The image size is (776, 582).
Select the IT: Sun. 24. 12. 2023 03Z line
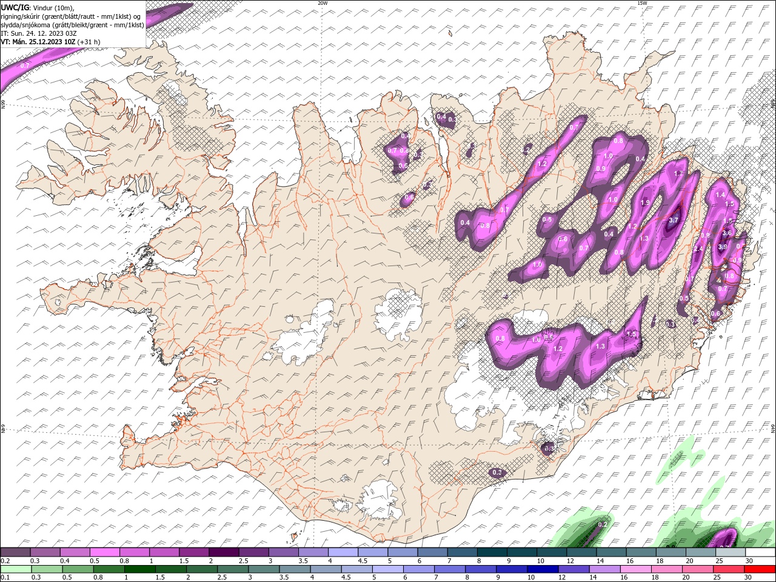[38, 33]
